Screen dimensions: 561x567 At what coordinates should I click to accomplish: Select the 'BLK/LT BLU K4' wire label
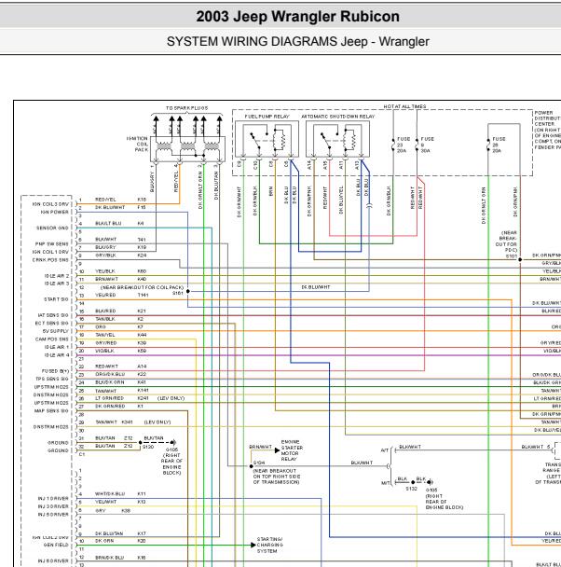pos(119,224)
